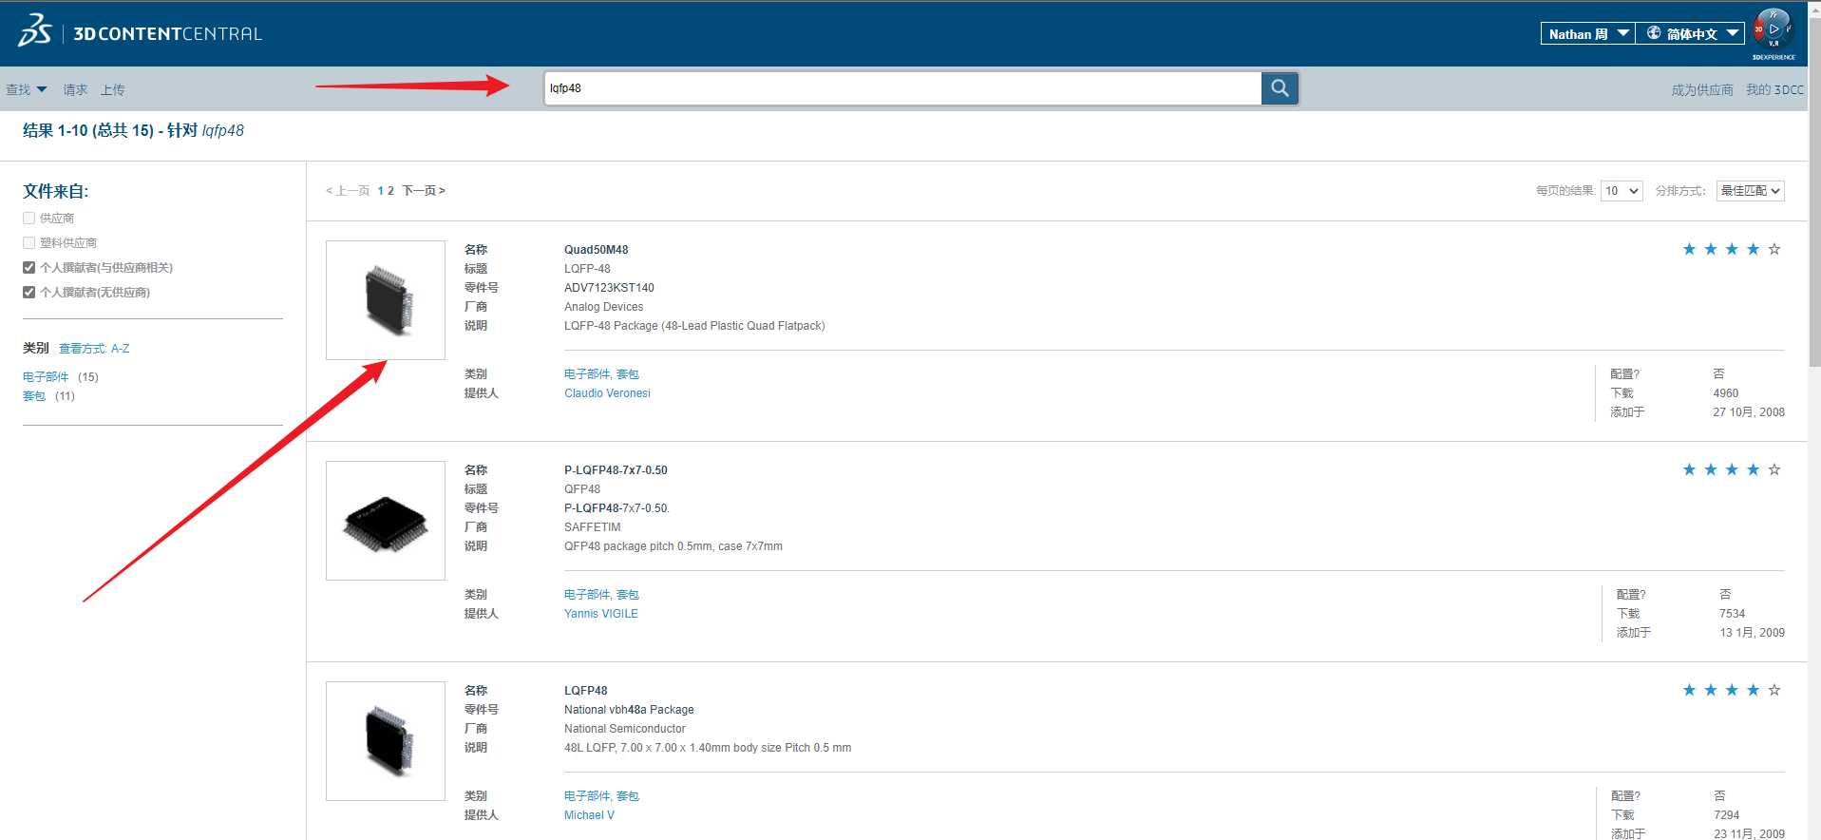Click the Analog Devices manufacturer text
The width and height of the screenshot is (1821, 840).
[x=603, y=307]
